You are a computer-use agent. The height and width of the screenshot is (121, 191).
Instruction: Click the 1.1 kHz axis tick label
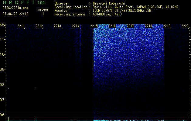pyautogui.click(x=2, y=39)
